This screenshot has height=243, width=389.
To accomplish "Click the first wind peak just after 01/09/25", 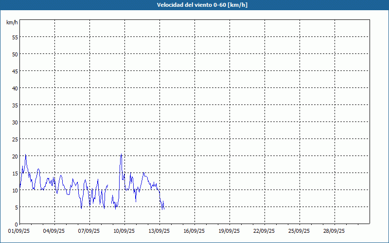I will click(26, 155).
